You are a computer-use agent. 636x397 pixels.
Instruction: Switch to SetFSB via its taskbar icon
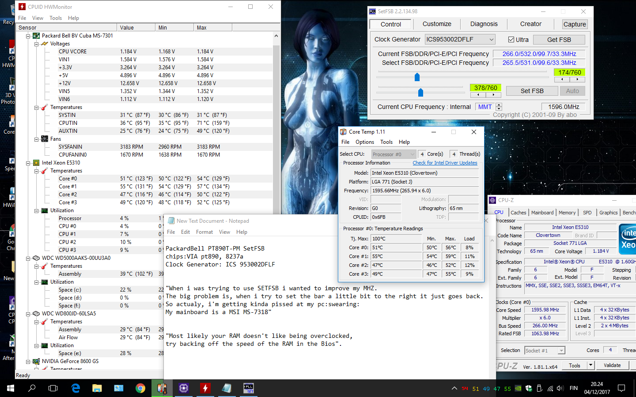(249, 388)
